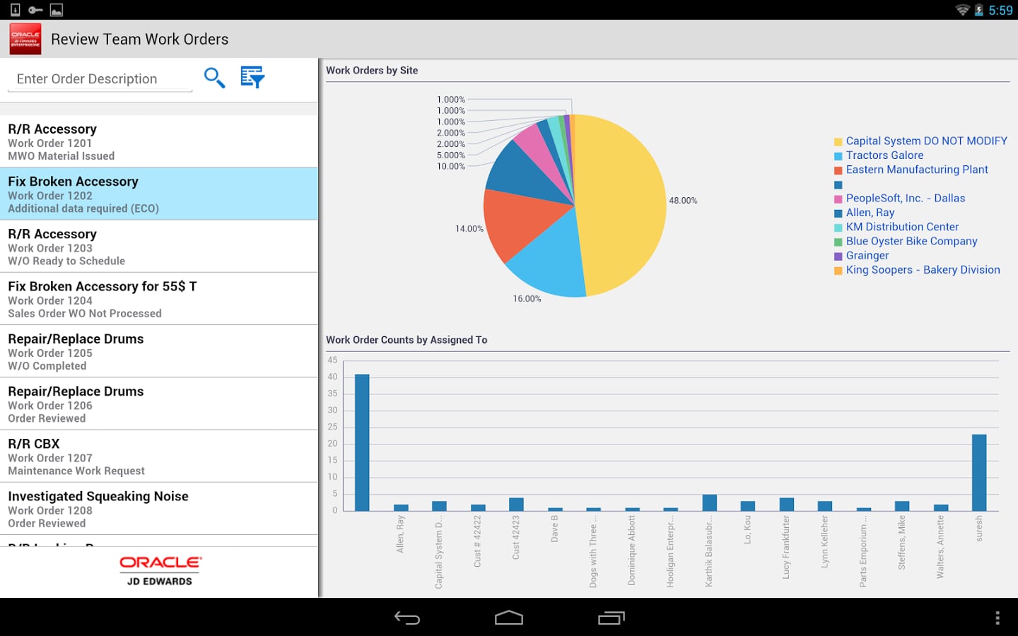Tap the 5:59 clock in status bar

click(x=1000, y=11)
